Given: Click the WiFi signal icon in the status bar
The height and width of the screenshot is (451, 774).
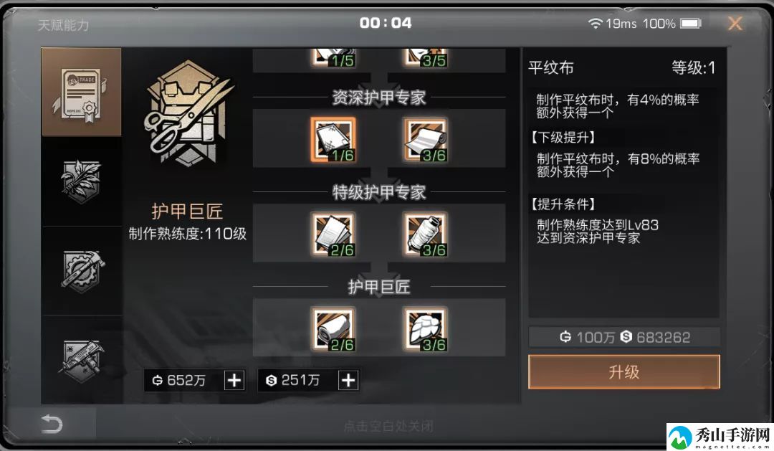Looking at the screenshot, I should [x=596, y=23].
